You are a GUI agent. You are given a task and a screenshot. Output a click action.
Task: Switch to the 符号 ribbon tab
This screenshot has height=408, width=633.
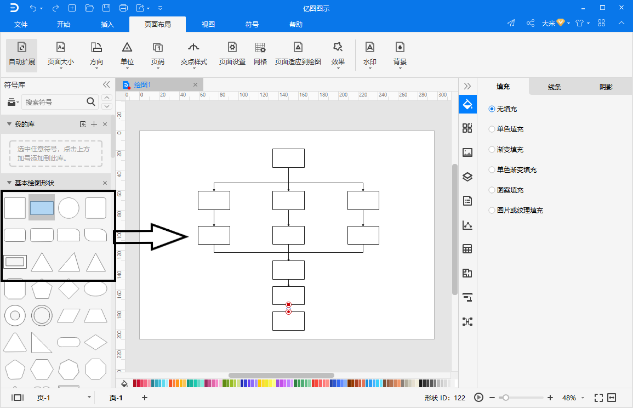(x=252, y=24)
